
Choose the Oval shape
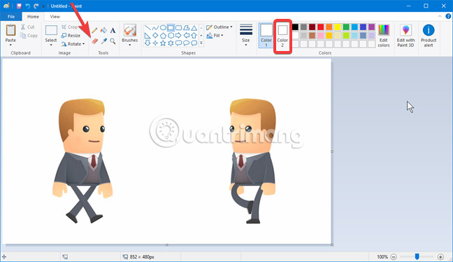click(x=163, y=28)
